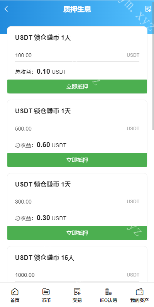Go back using the top-left arrow
Screen dimensions: 154x307
coord(6,9)
